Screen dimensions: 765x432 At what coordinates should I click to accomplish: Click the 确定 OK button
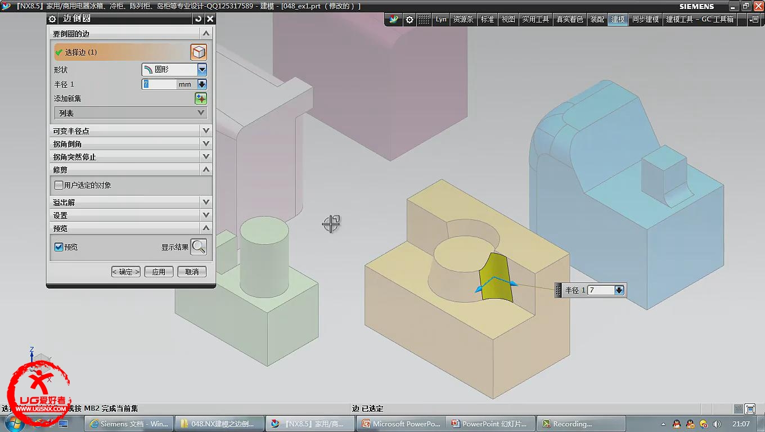point(125,272)
